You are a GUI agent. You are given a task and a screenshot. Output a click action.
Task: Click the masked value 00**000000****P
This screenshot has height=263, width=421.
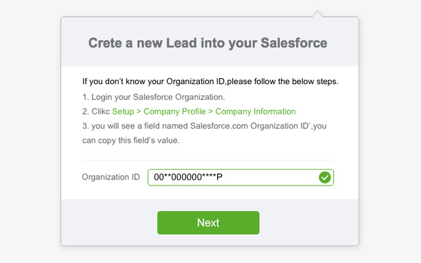point(188,178)
